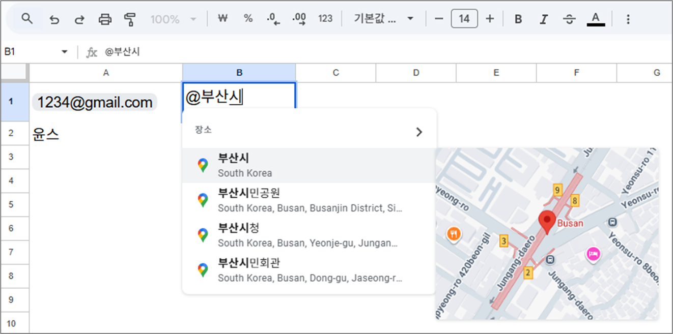Click subway exit 2 marker on map

tap(527, 273)
